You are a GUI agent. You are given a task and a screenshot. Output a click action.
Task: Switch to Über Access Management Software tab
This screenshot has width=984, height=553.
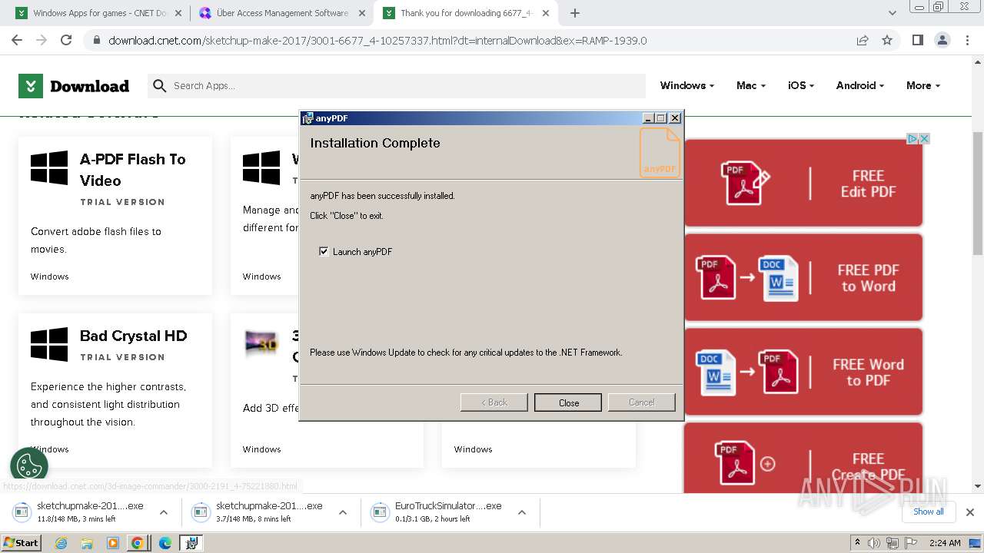[x=282, y=13]
